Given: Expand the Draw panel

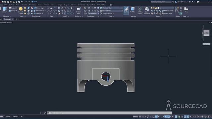Looking at the screenshot, I should coord(52,16).
